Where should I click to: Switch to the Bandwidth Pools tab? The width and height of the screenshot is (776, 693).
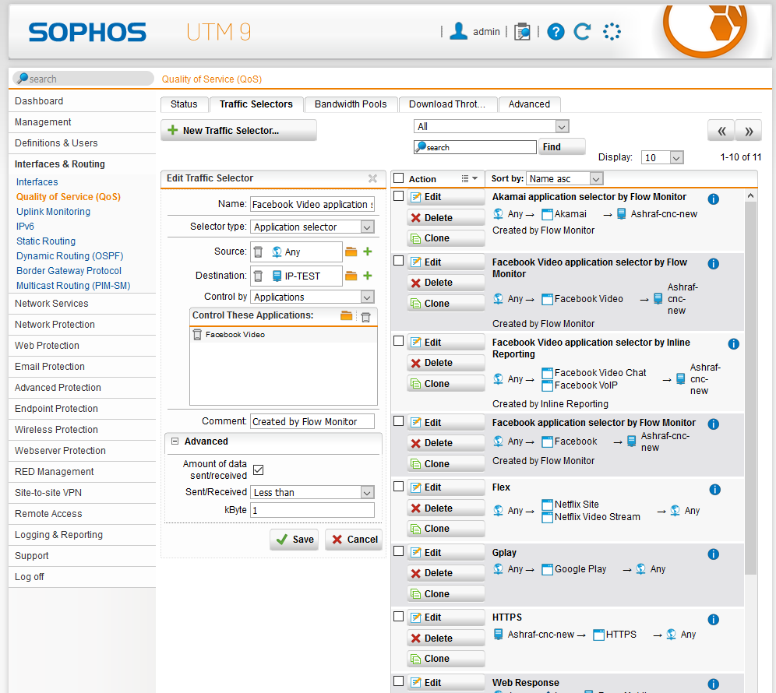351,104
